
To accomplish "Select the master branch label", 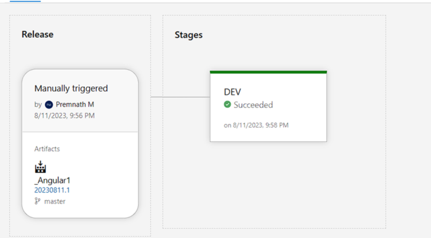I will click(x=54, y=201).
